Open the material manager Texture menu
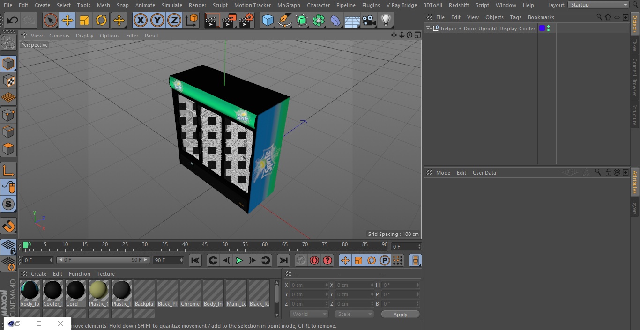This screenshot has width=640, height=330. click(x=105, y=274)
